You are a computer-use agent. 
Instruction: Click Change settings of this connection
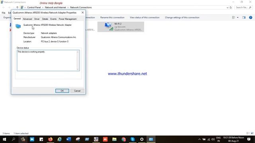(182, 17)
